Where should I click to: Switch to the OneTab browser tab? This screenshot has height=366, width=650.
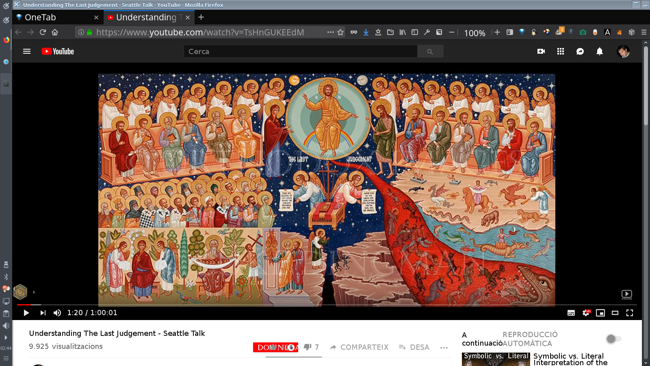pos(57,17)
